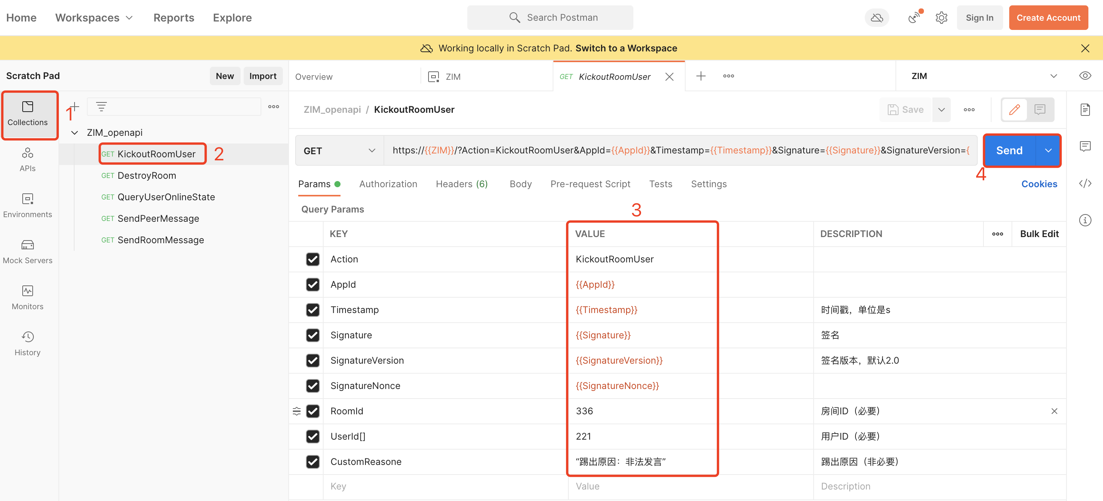Open the code snippet icon
This screenshot has width=1103, height=501.
click(x=1085, y=183)
